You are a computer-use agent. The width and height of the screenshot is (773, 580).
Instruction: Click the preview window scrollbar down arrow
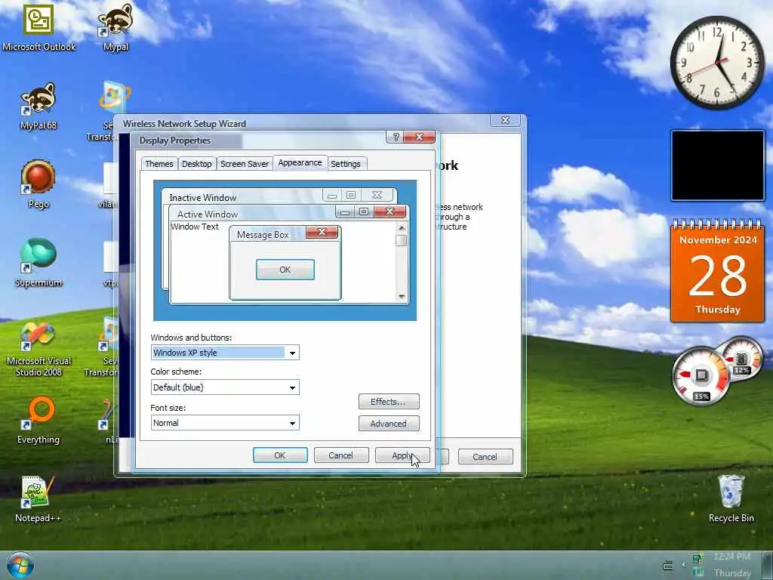(x=402, y=296)
